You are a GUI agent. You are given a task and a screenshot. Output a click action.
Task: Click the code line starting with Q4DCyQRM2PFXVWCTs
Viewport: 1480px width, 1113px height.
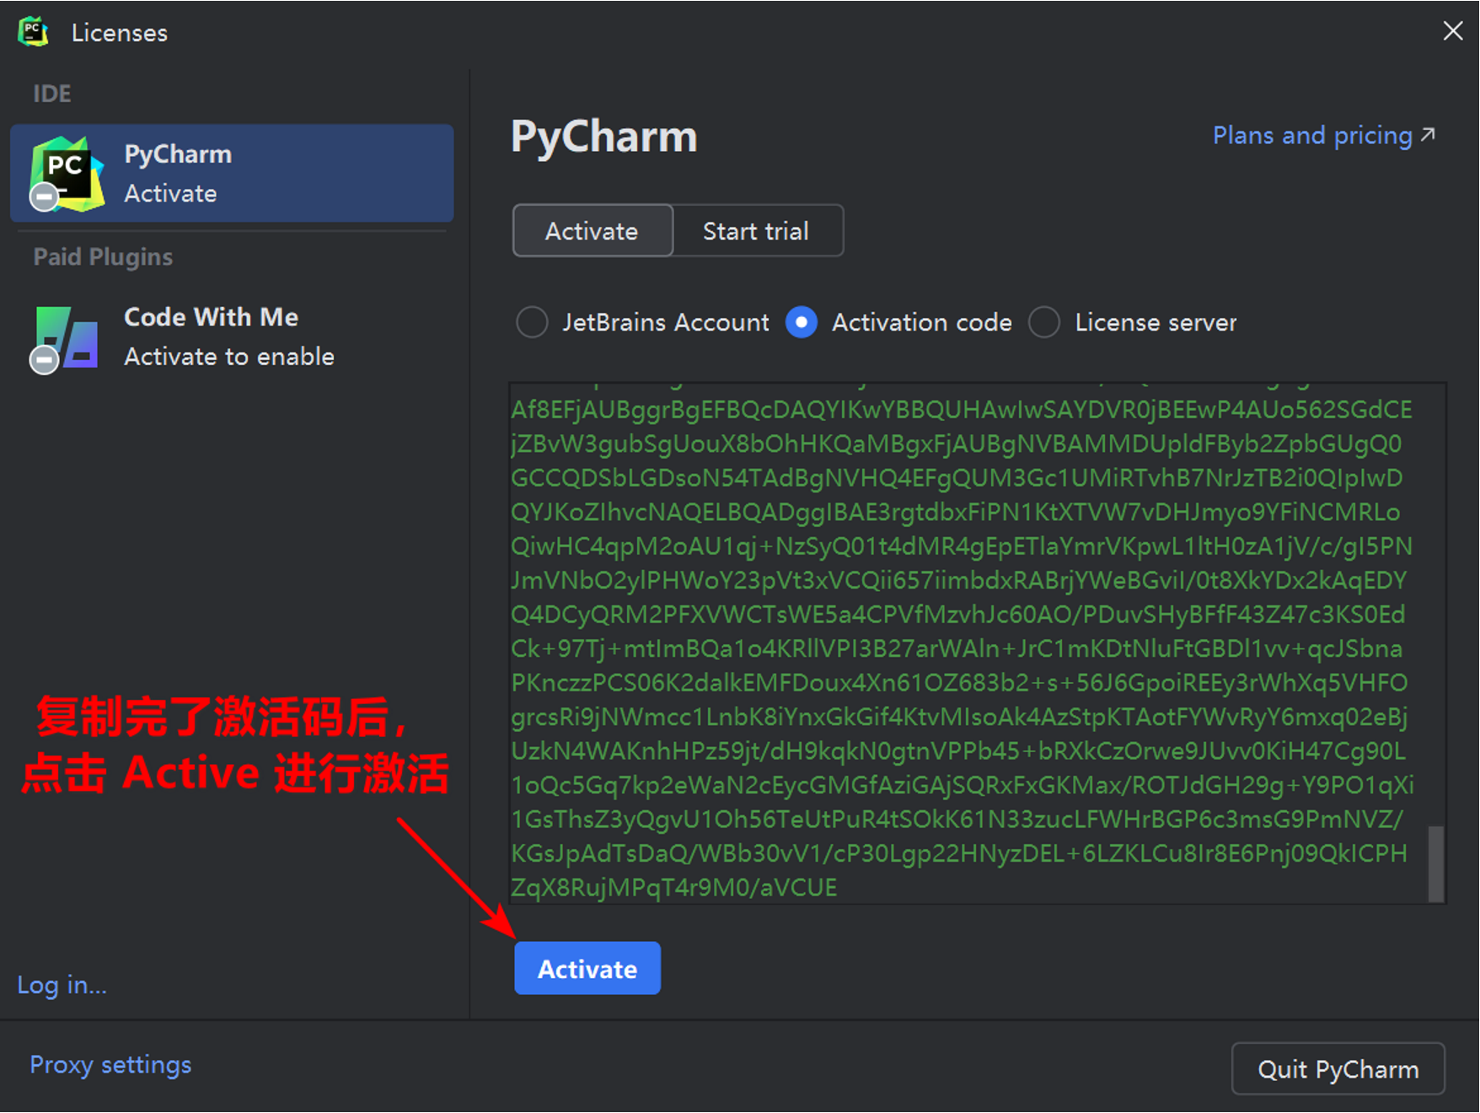coord(958,615)
